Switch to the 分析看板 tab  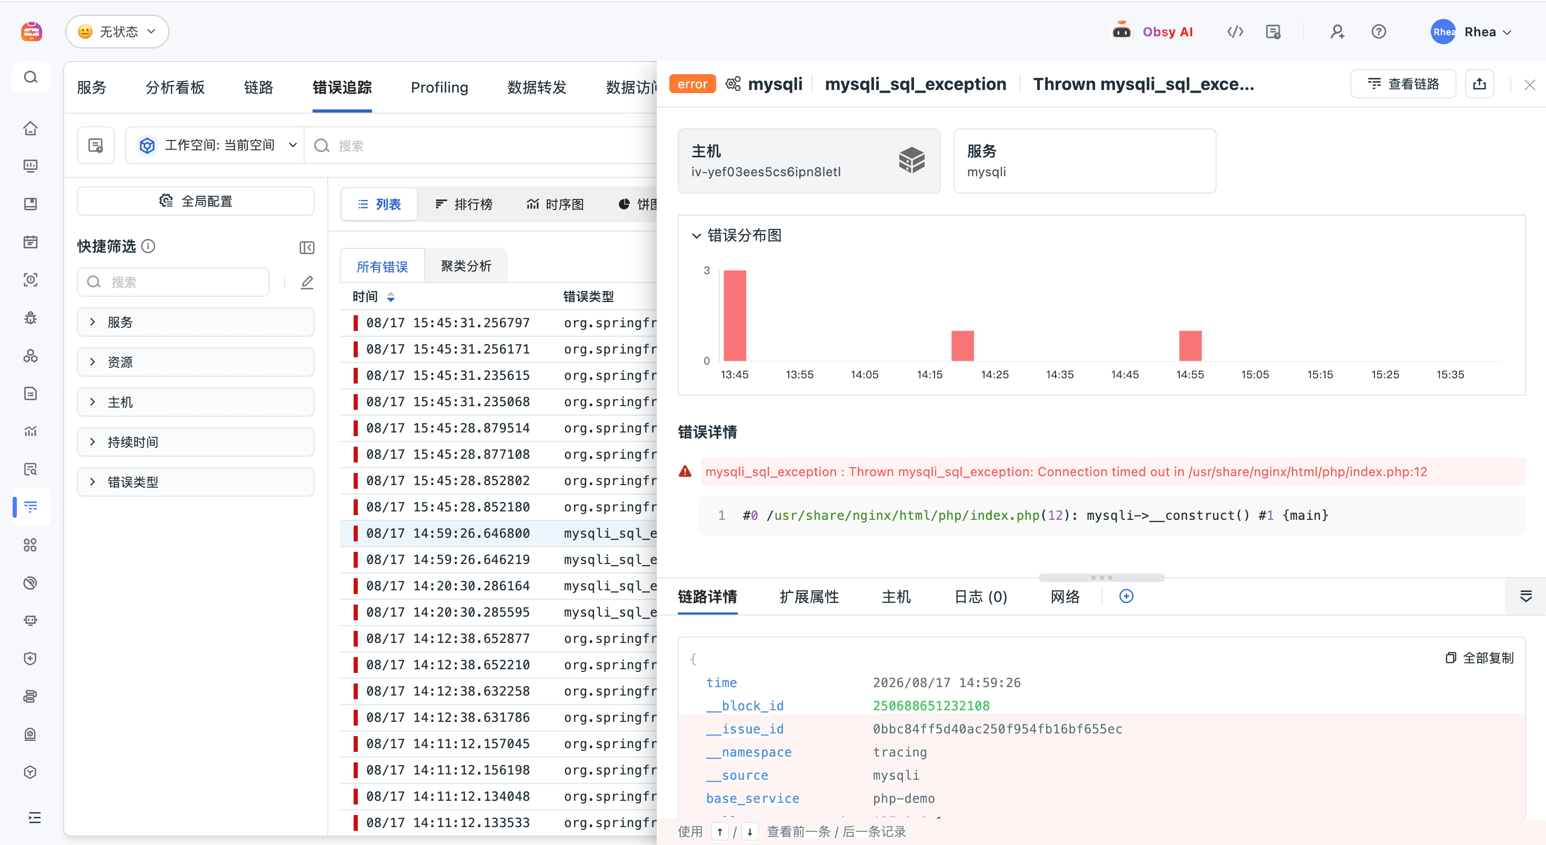175,88
